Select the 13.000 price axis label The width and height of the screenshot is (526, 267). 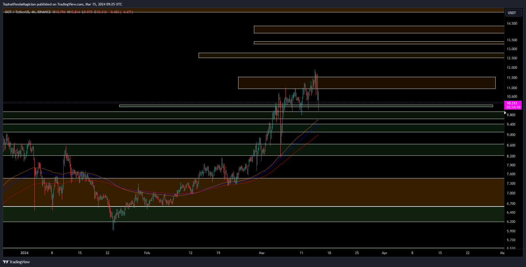coord(512,49)
